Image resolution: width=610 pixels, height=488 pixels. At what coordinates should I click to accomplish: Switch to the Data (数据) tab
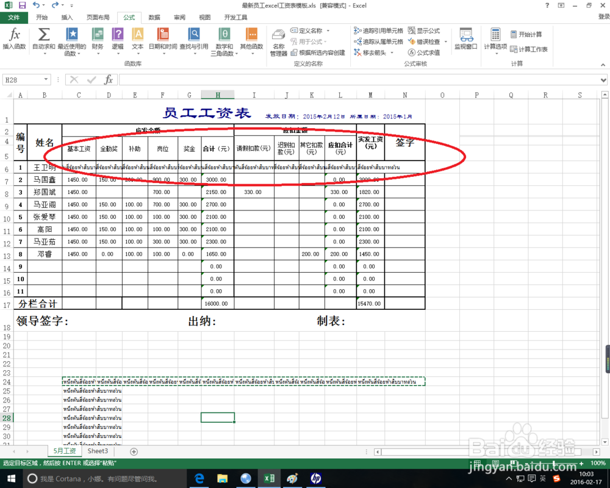coord(154,18)
